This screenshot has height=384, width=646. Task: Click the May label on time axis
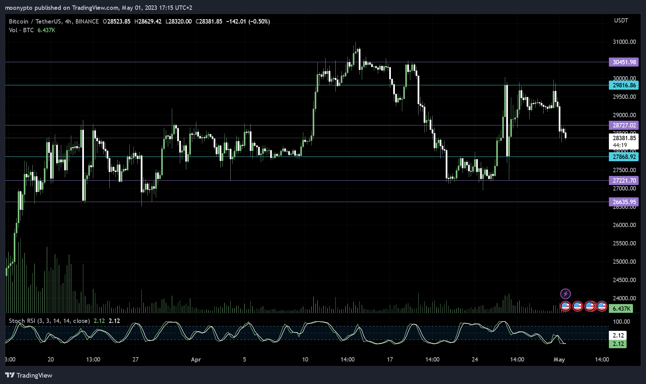click(559, 360)
